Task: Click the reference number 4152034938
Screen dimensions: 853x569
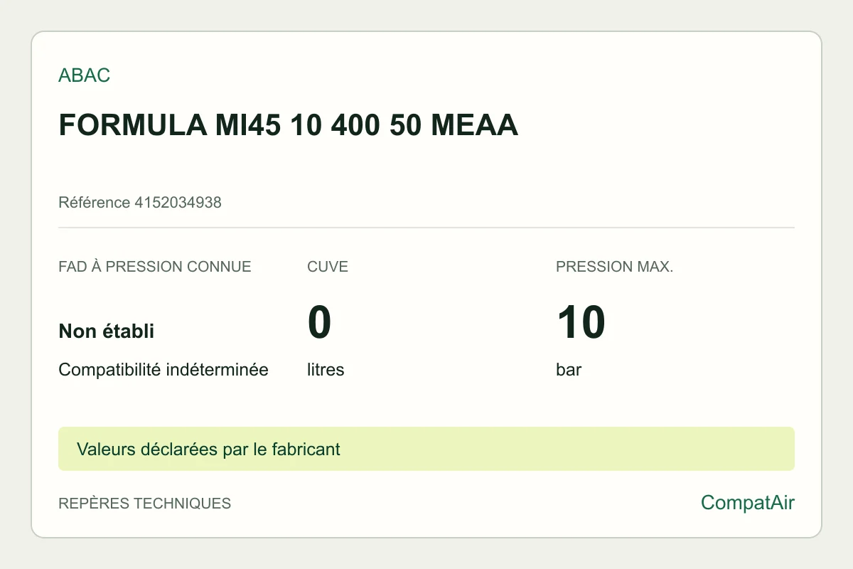Action: coord(178,203)
